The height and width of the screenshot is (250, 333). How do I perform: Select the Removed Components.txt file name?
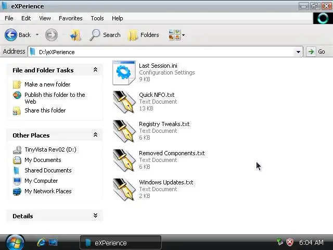pyautogui.click(x=172, y=153)
